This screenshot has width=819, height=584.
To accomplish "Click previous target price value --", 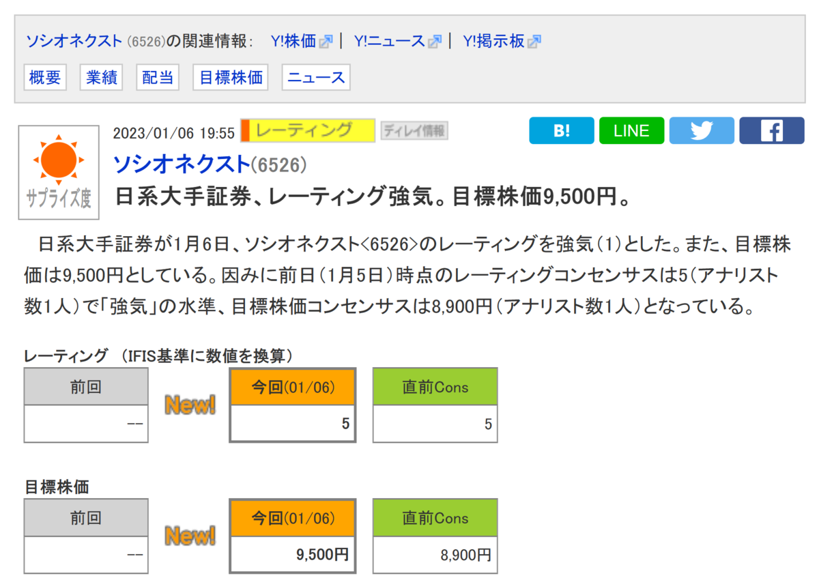I will 86,554.
